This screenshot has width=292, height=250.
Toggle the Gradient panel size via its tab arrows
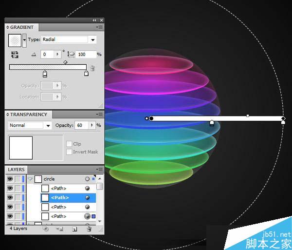[x=8, y=27]
